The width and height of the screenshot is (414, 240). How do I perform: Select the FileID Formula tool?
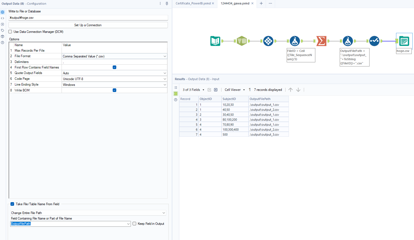pyautogui.click(x=295, y=41)
